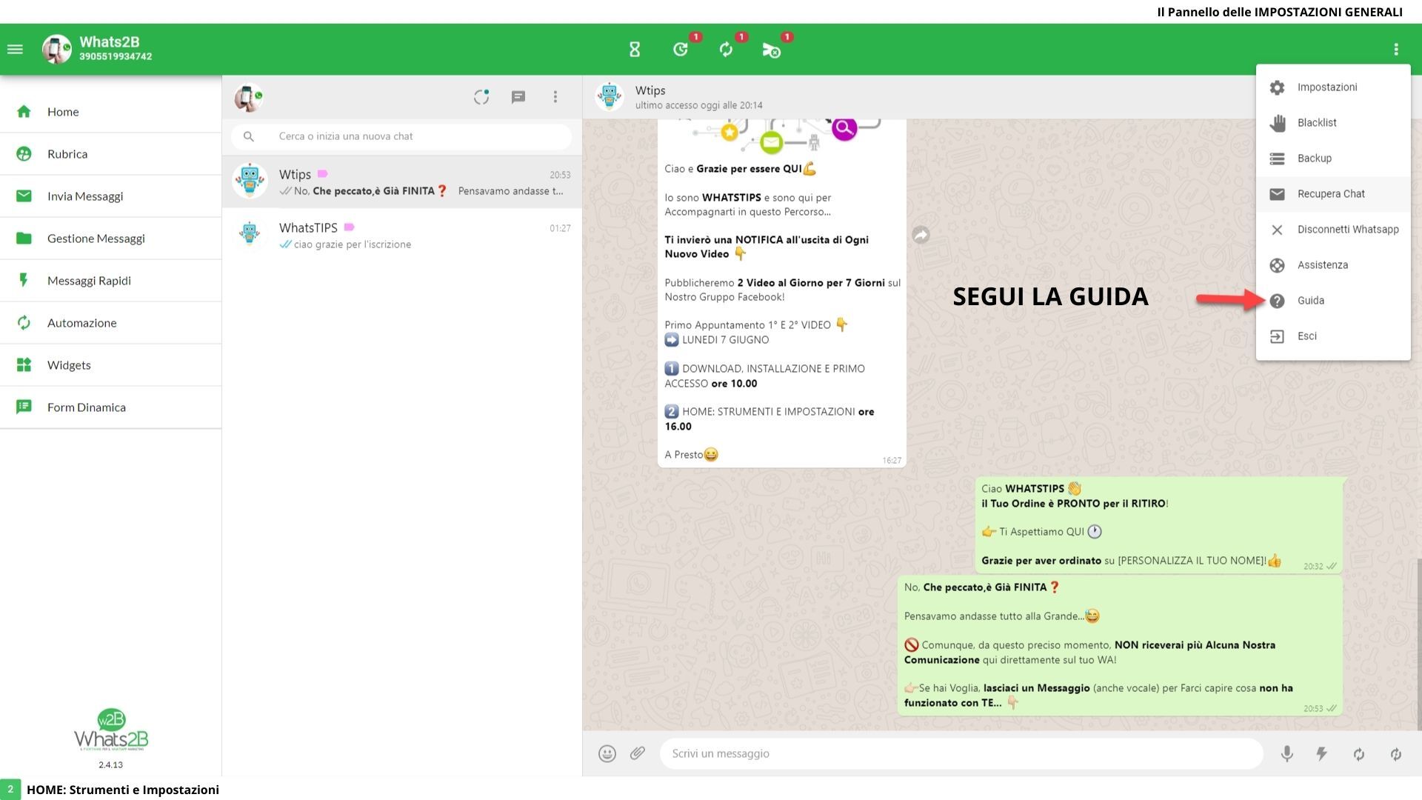Open Widgets from the sidebar
This screenshot has width=1422, height=800.
(x=111, y=365)
